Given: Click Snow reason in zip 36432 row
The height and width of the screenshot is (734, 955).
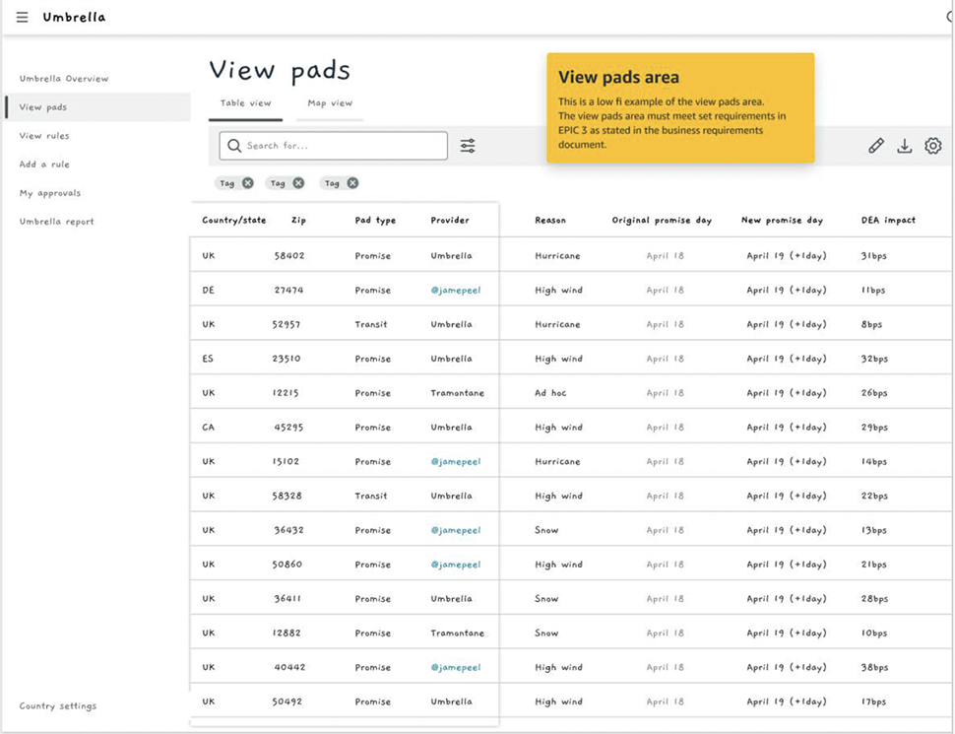Looking at the screenshot, I should (546, 530).
